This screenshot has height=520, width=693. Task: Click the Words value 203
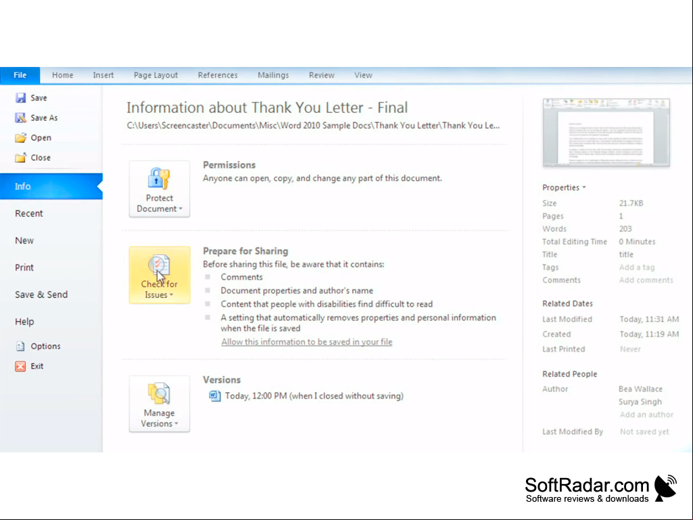coord(625,229)
